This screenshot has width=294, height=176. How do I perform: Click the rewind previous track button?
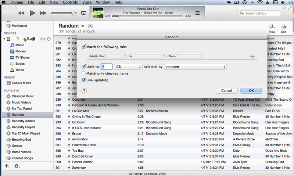pyautogui.click(x=21, y=13)
